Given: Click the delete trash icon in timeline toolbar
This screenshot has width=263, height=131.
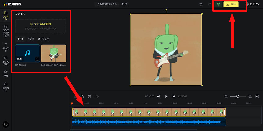Looking at the screenshot, I should [x=89, y=97].
